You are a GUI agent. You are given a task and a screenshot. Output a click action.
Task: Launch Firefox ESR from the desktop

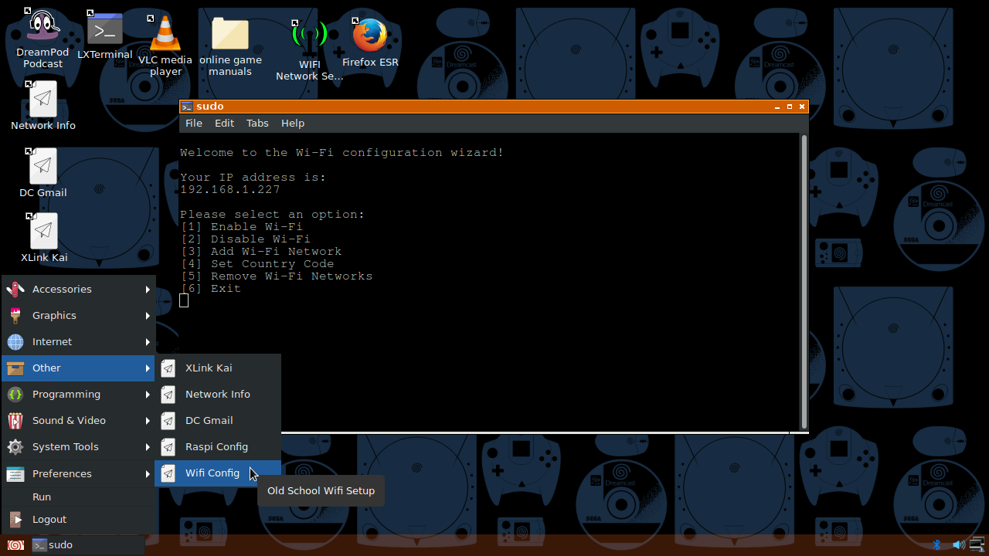coord(370,42)
